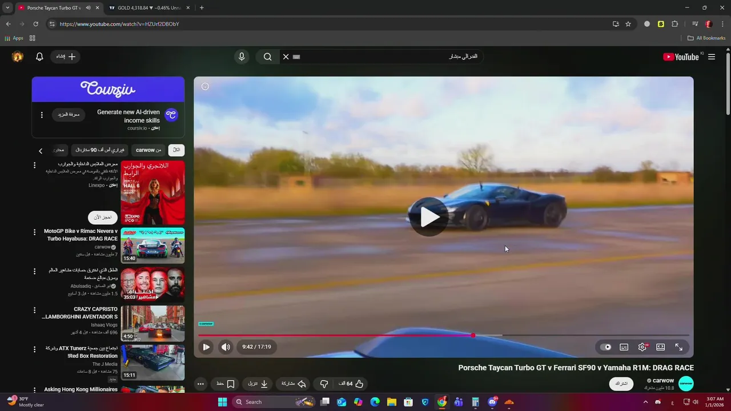Play the video with the control bar play button
Viewport: 731px width, 411px height.
pyautogui.click(x=206, y=346)
